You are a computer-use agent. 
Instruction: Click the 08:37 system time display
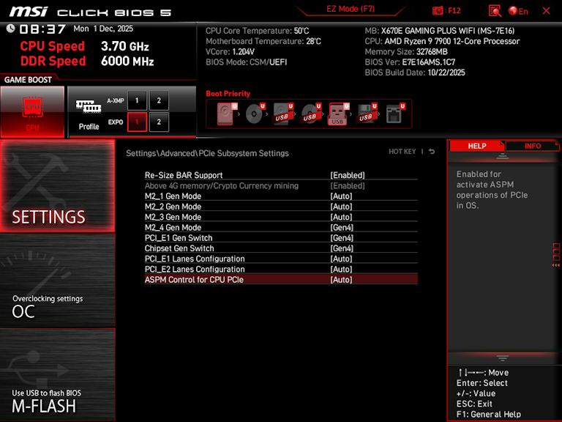tap(42, 29)
